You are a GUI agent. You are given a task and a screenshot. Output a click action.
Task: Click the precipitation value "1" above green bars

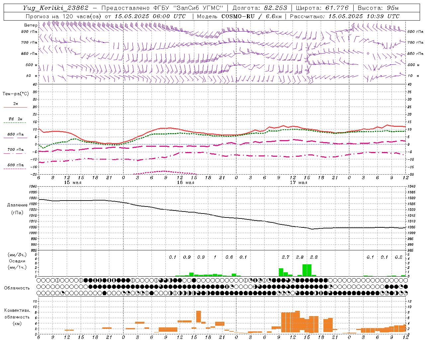click(x=215, y=257)
